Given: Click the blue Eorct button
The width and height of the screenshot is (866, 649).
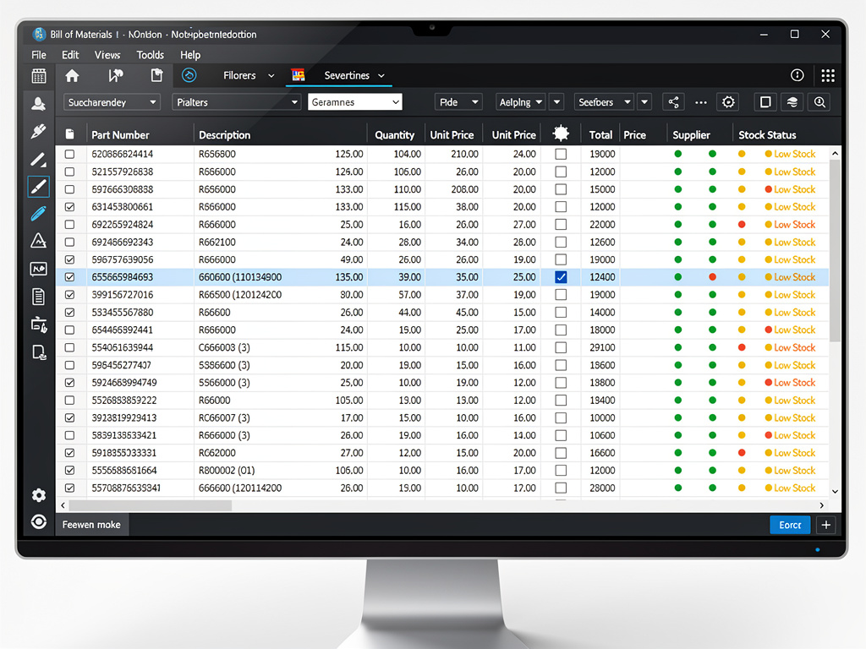Looking at the screenshot, I should tap(790, 525).
